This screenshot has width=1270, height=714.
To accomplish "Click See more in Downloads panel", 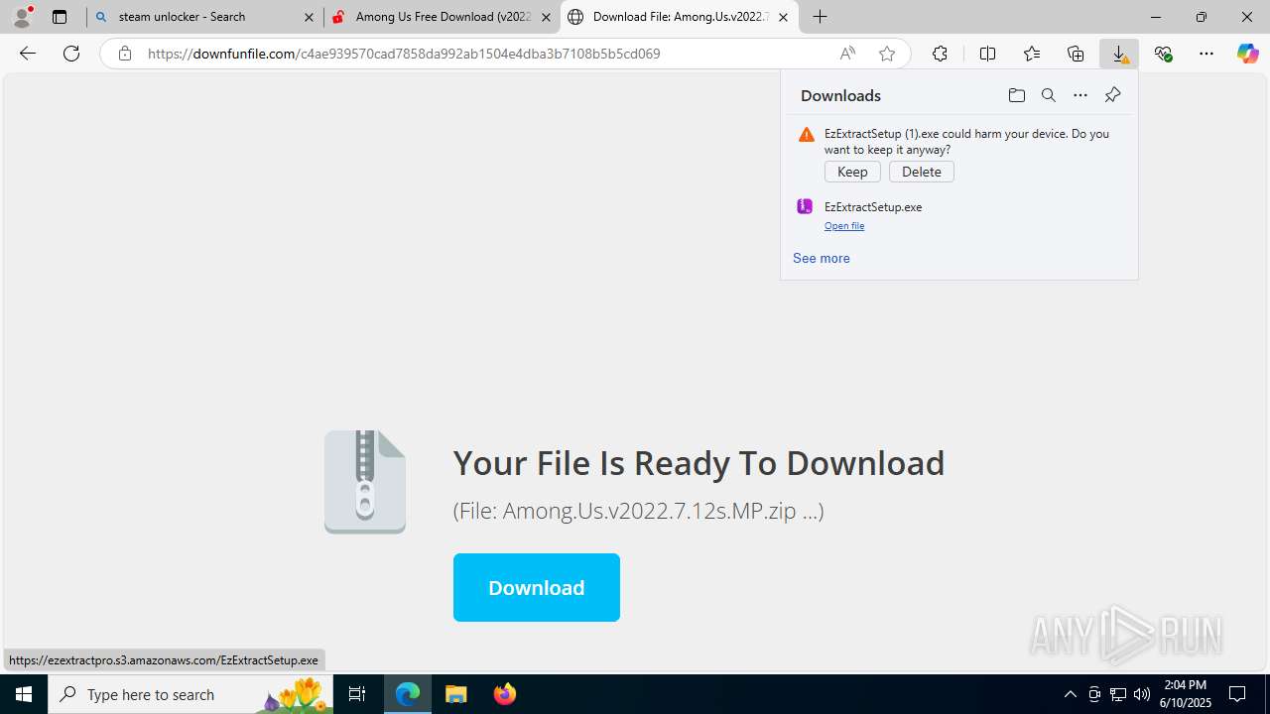I will [822, 258].
